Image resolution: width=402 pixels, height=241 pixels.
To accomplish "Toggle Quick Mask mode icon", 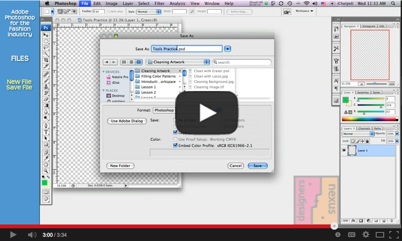I will point(46,192).
